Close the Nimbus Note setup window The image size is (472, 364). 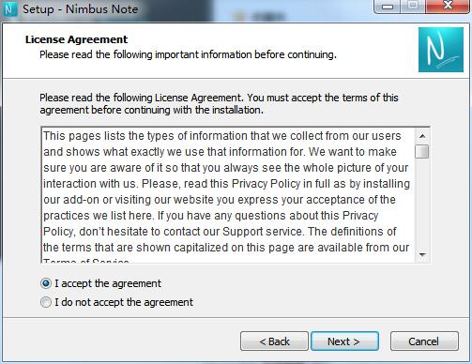(448, 7)
